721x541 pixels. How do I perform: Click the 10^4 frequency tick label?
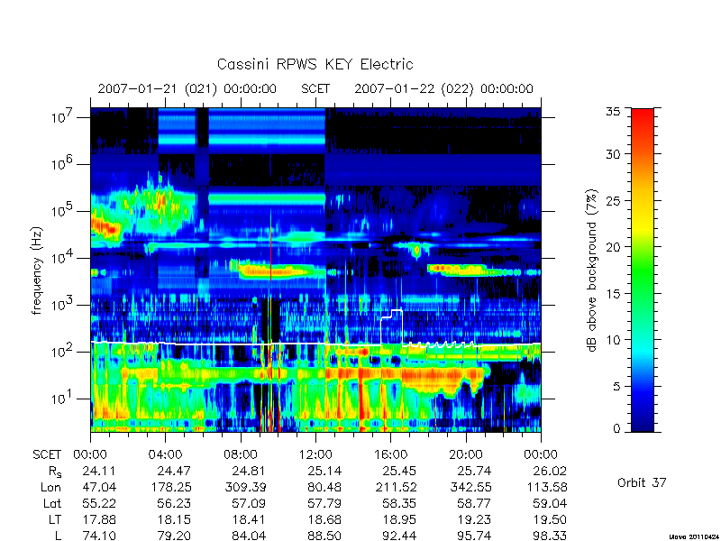tap(63, 258)
